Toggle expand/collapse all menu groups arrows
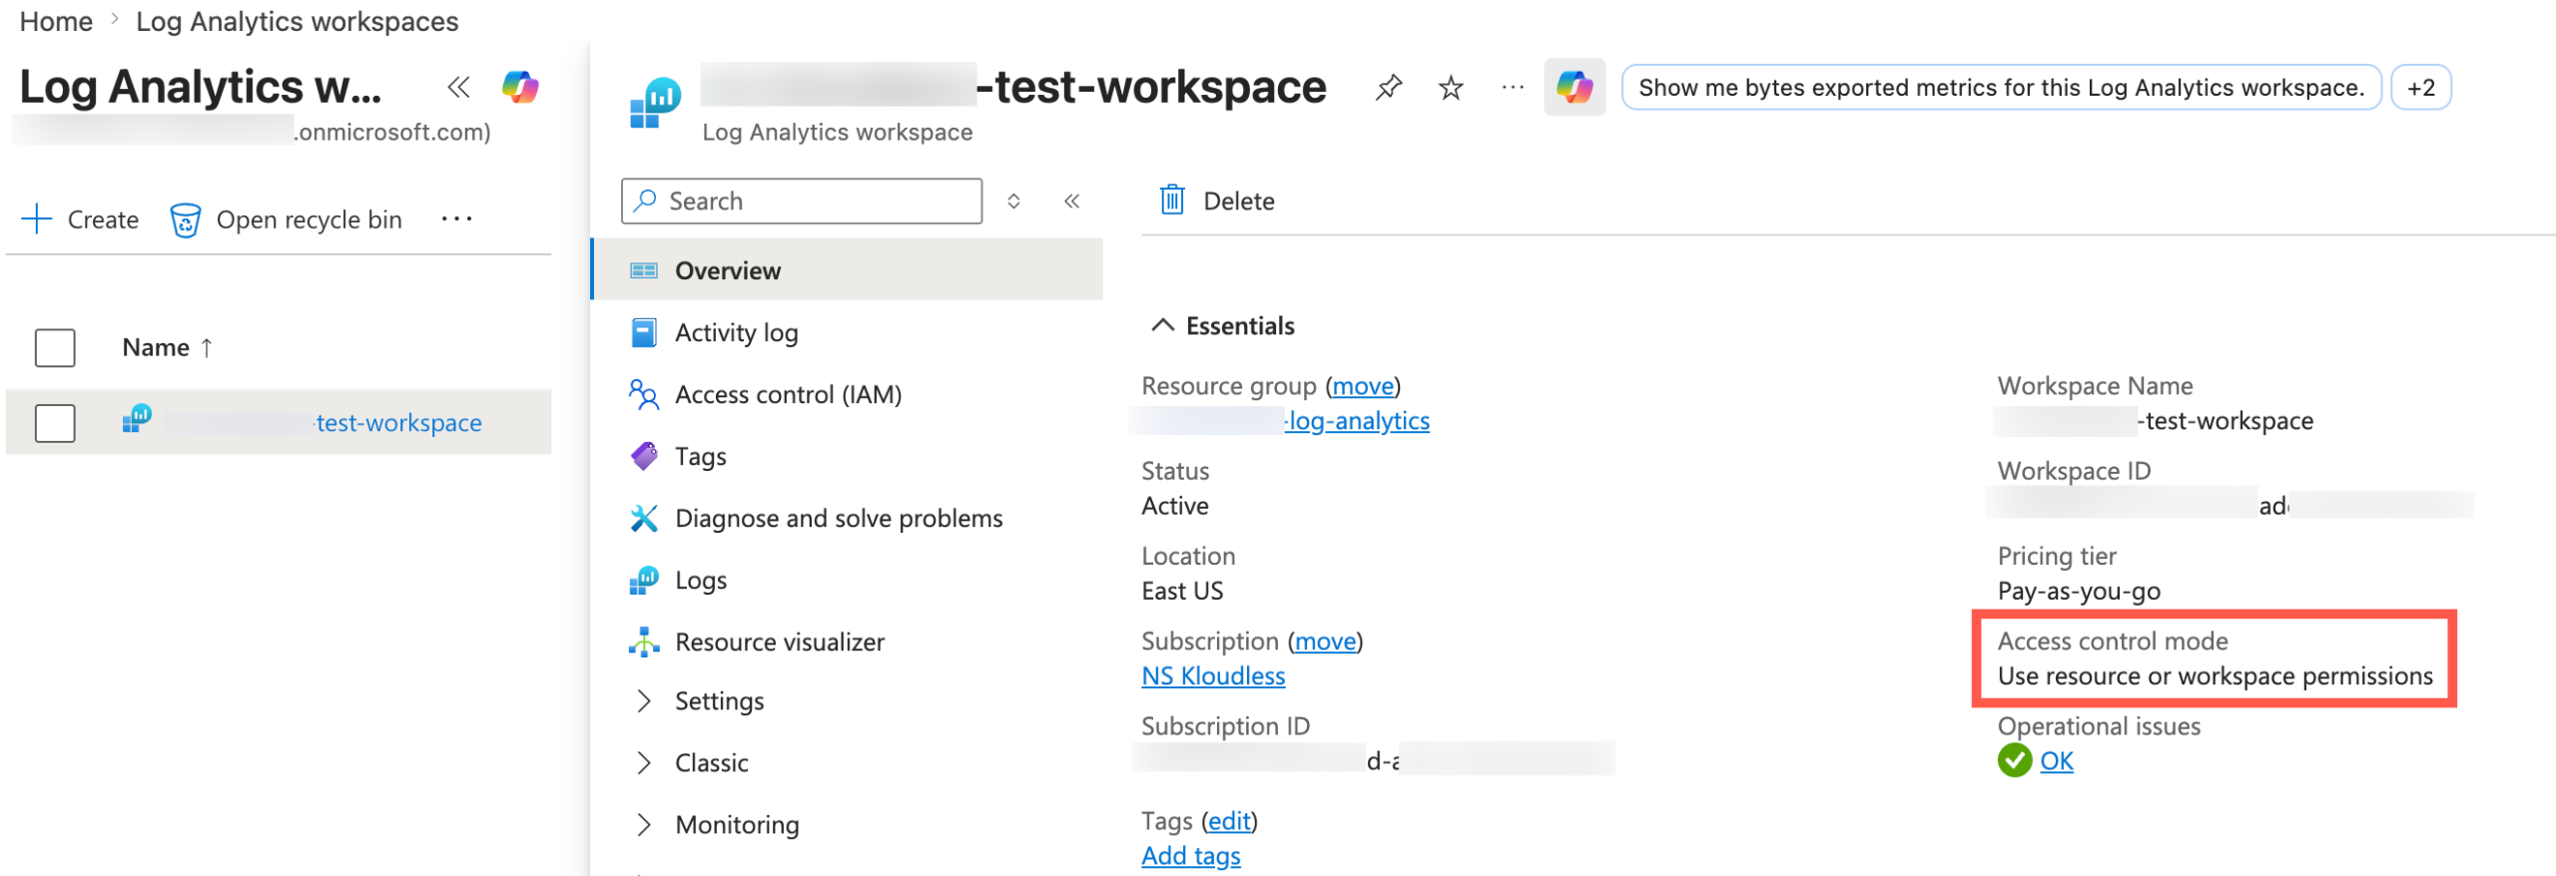 1013,202
